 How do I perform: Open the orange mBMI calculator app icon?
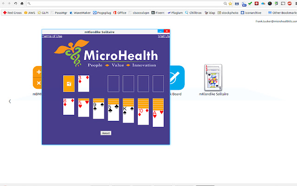37,78
